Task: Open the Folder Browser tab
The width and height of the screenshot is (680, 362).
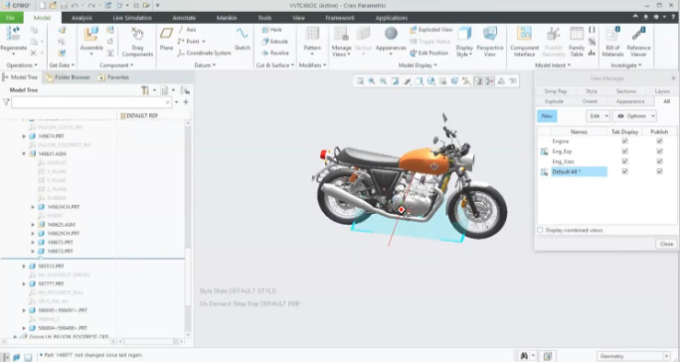Action: 68,78
